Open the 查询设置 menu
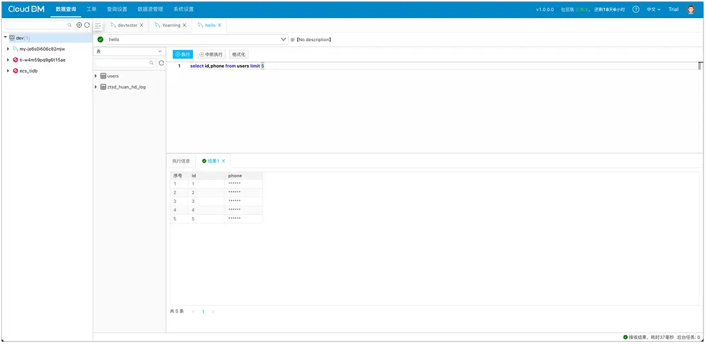This screenshot has width=706, height=344. coord(116,9)
